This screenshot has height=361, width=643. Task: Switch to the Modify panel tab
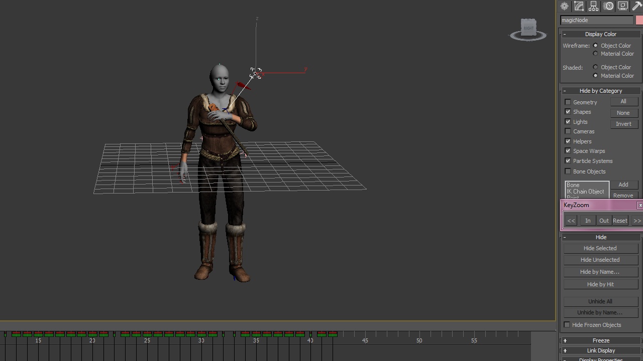[x=579, y=6]
